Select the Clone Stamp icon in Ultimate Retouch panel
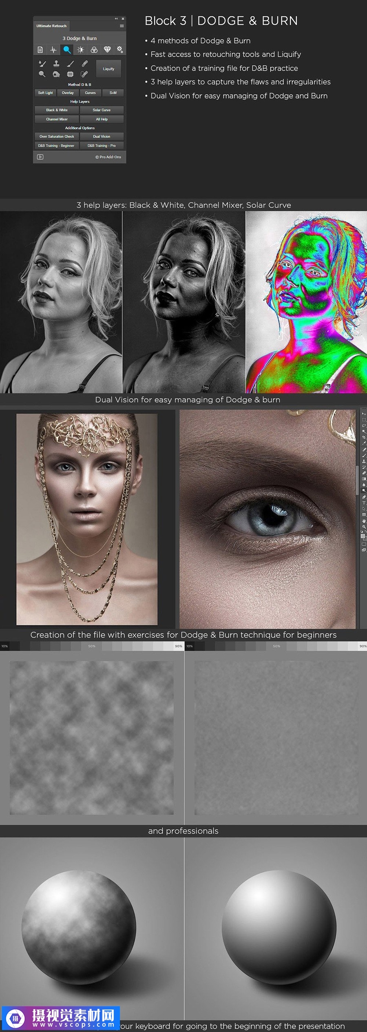 point(56,64)
